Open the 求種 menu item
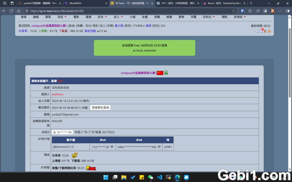The width and height of the screenshot is (292, 182). pos(157,17)
